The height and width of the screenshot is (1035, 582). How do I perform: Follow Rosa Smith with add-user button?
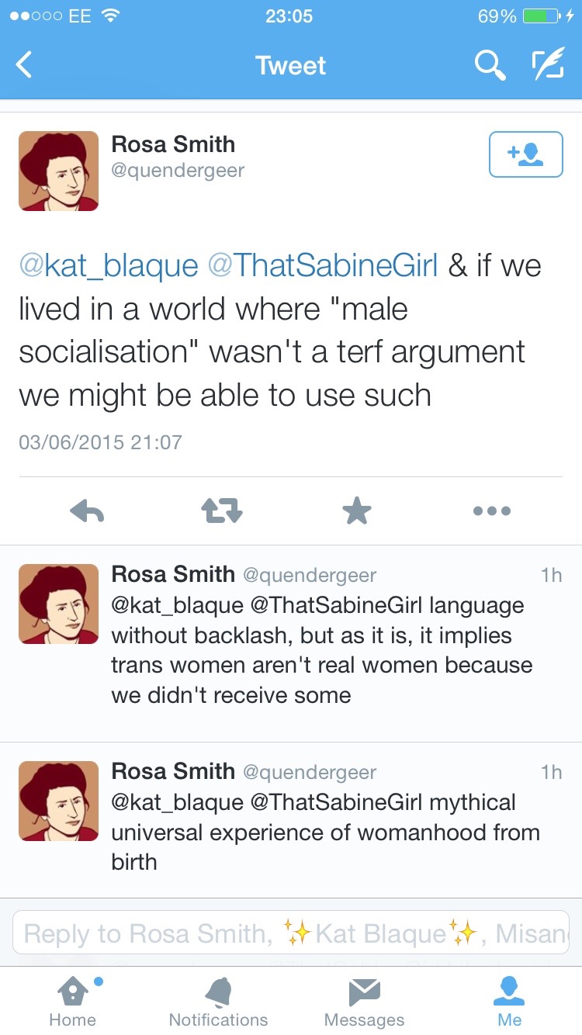[x=525, y=154]
